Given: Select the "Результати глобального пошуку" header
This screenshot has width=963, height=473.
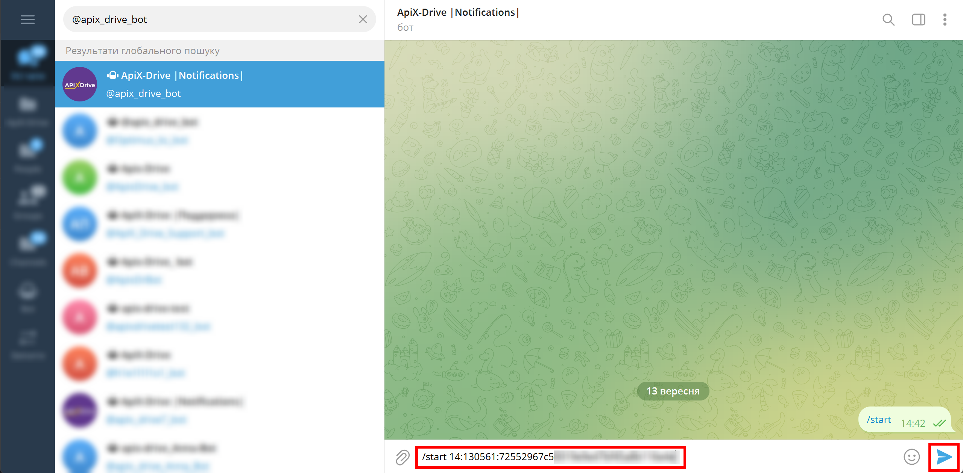Looking at the screenshot, I should [143, 51].
